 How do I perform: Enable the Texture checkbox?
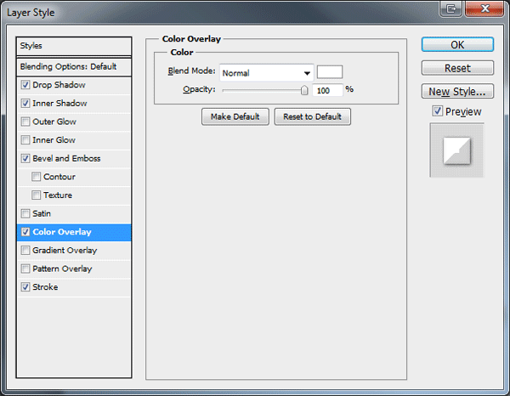(x=36, y=195)
